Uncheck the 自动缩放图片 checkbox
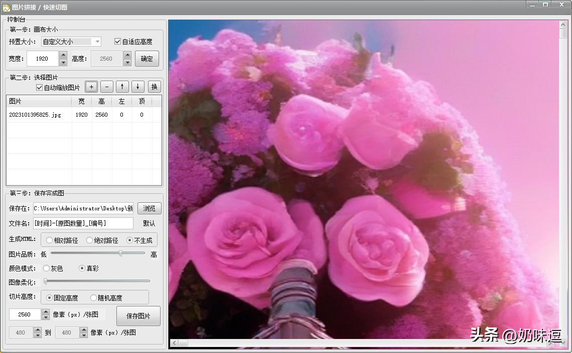The width and height of the screenshot is (572, 353). (x=40, y=88)
